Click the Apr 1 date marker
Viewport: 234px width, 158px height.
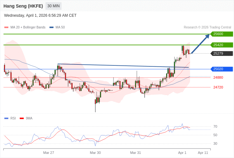tap(182, 153)
